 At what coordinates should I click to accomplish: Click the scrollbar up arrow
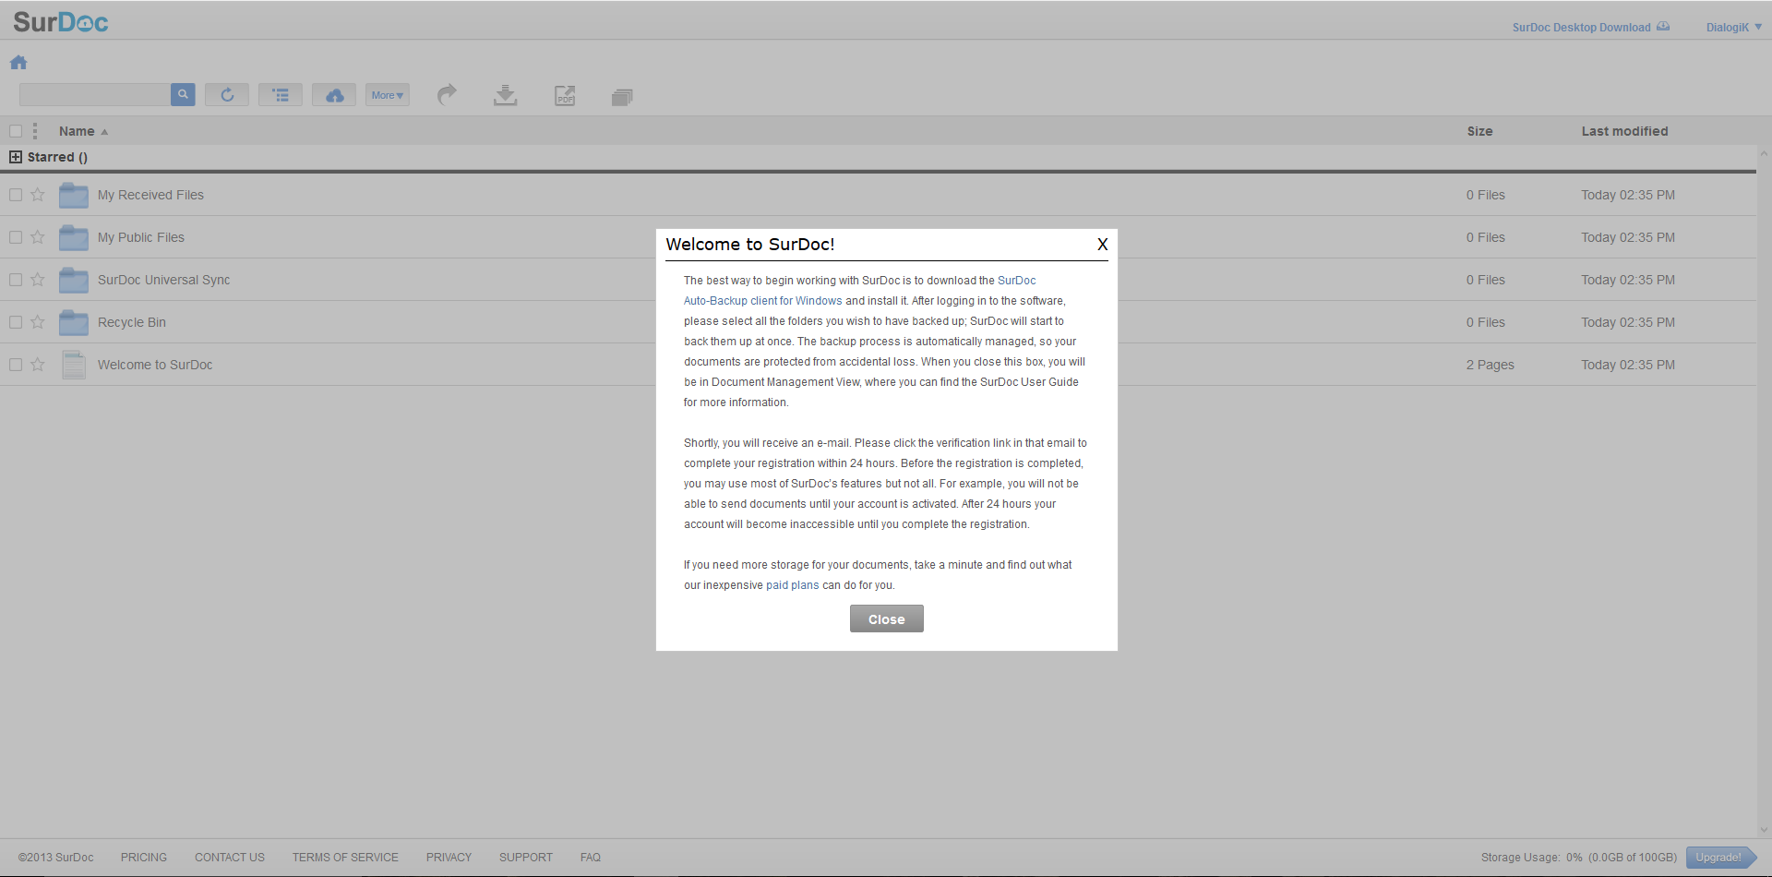click(x=1764, y=153)
